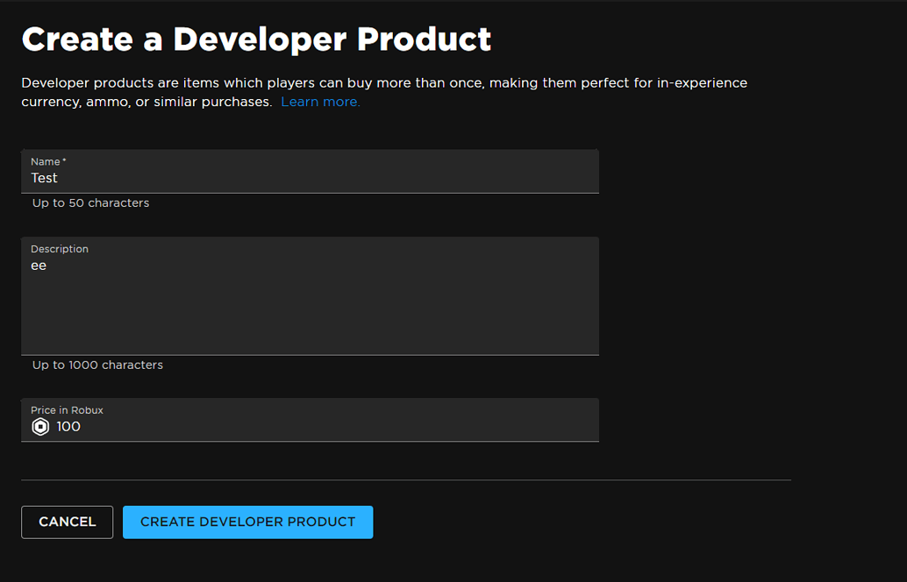907x582 pixels.
Task: Click the 100 price value
Action: pyautogui.click(x=68, y=427)
